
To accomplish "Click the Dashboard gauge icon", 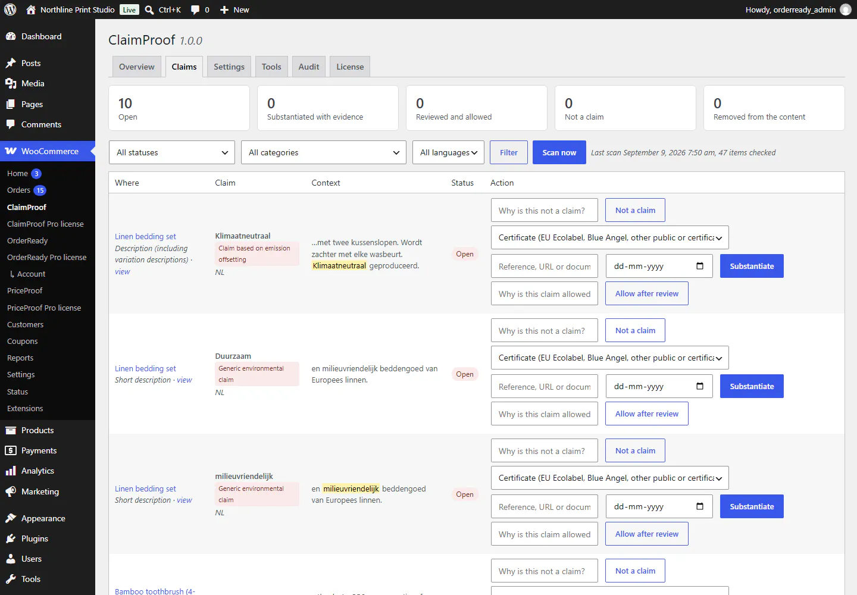I will point(11,36).
